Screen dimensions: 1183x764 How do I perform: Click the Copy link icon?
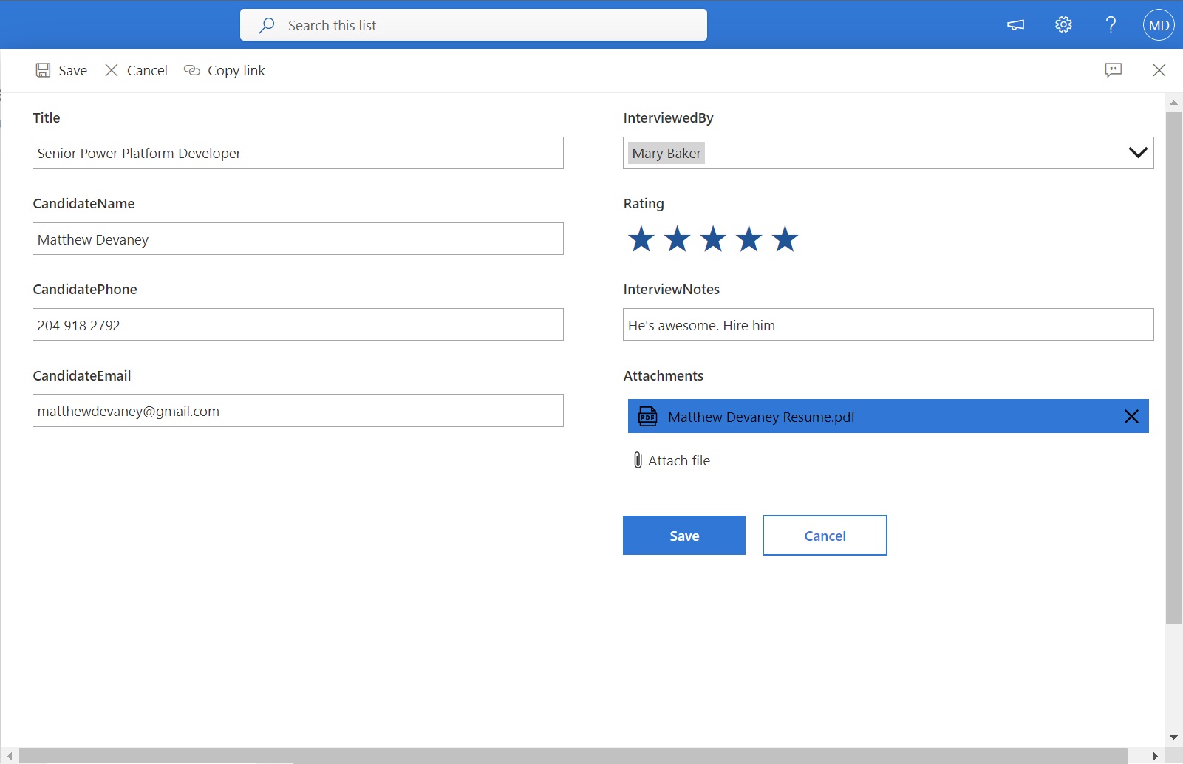pos(193,70)
